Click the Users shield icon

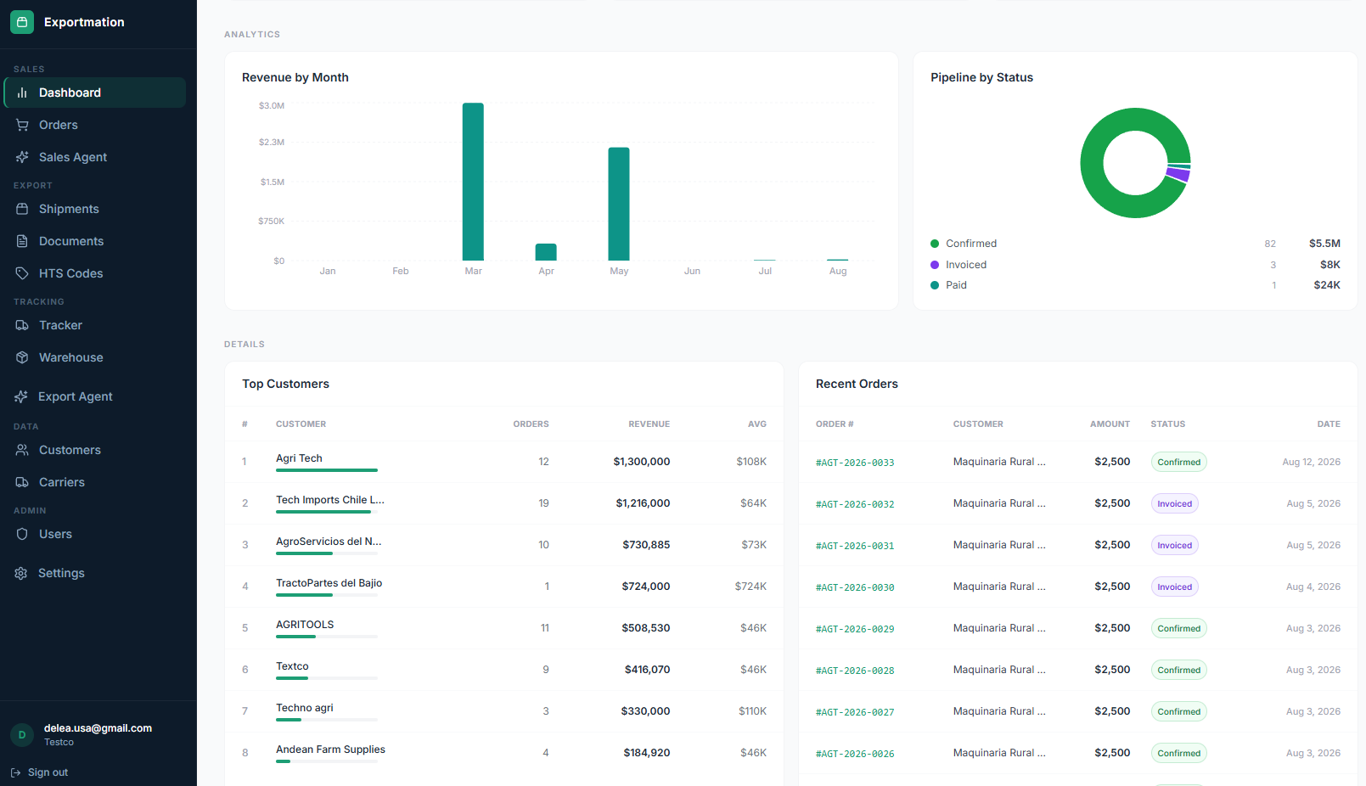(22, 534)
